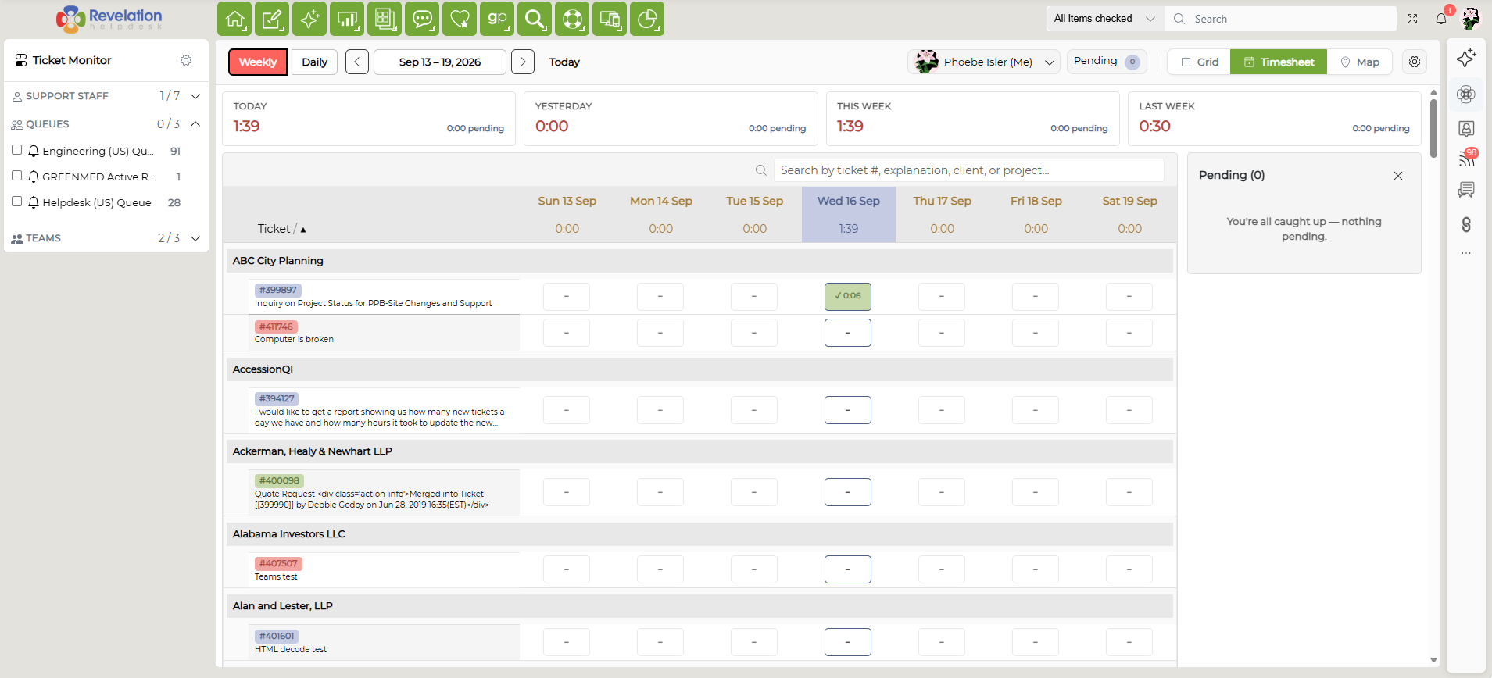This screenshot has height=678, width=1492.
Task: Check the Engineering (US) queue checkbox
Action: (16, 150)
